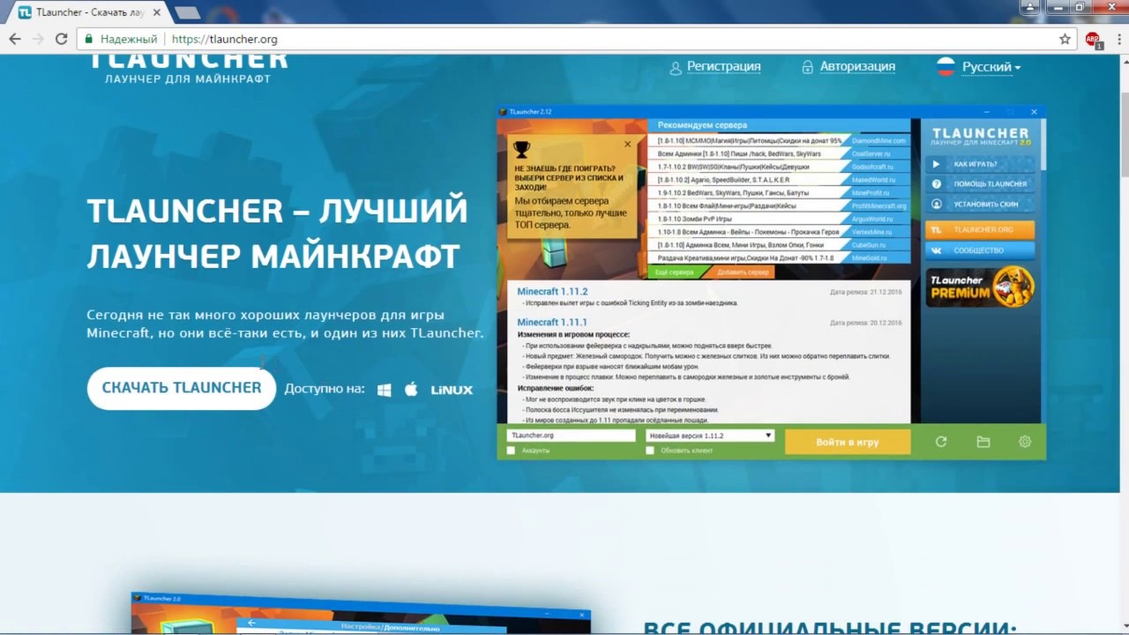Viewport: 1129px width, 635px height.
Task: Click the Помощь TLauncher button
Action: [980, 183]
